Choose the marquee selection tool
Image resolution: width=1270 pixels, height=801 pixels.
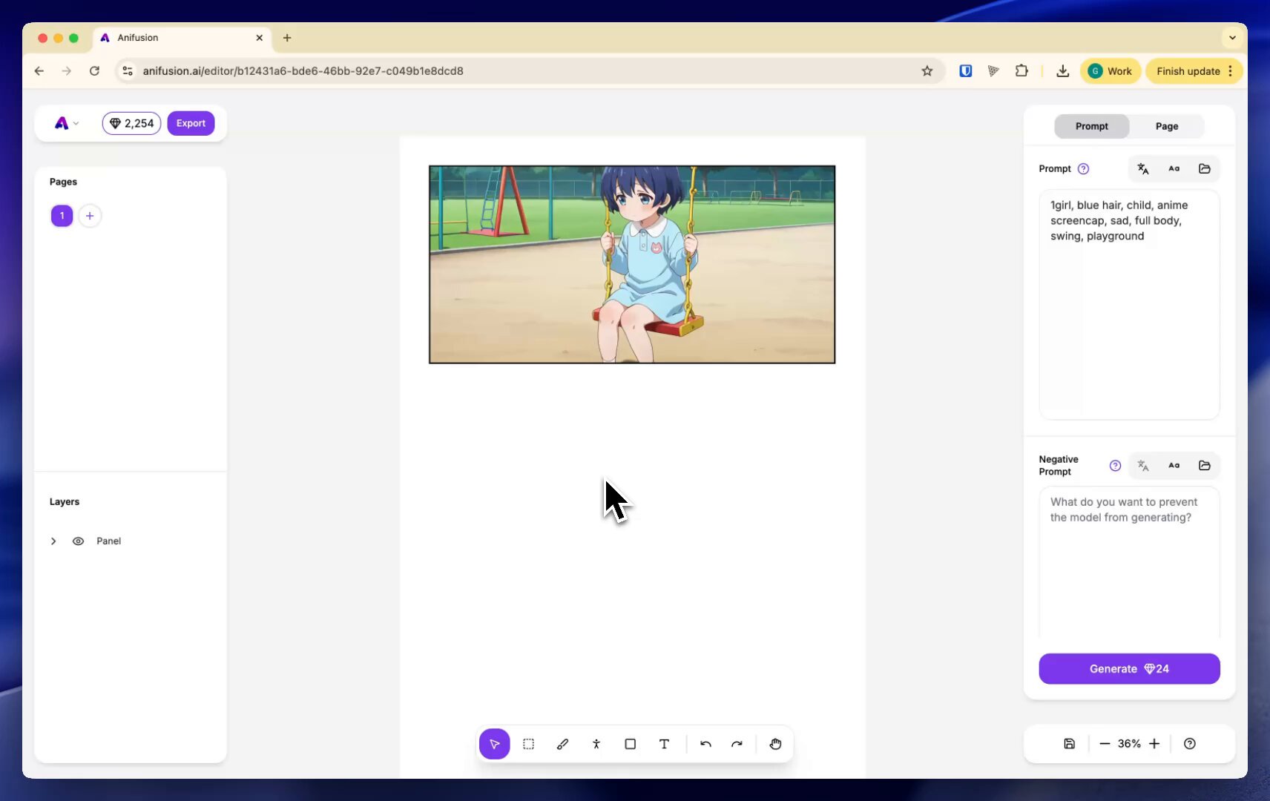528,744
